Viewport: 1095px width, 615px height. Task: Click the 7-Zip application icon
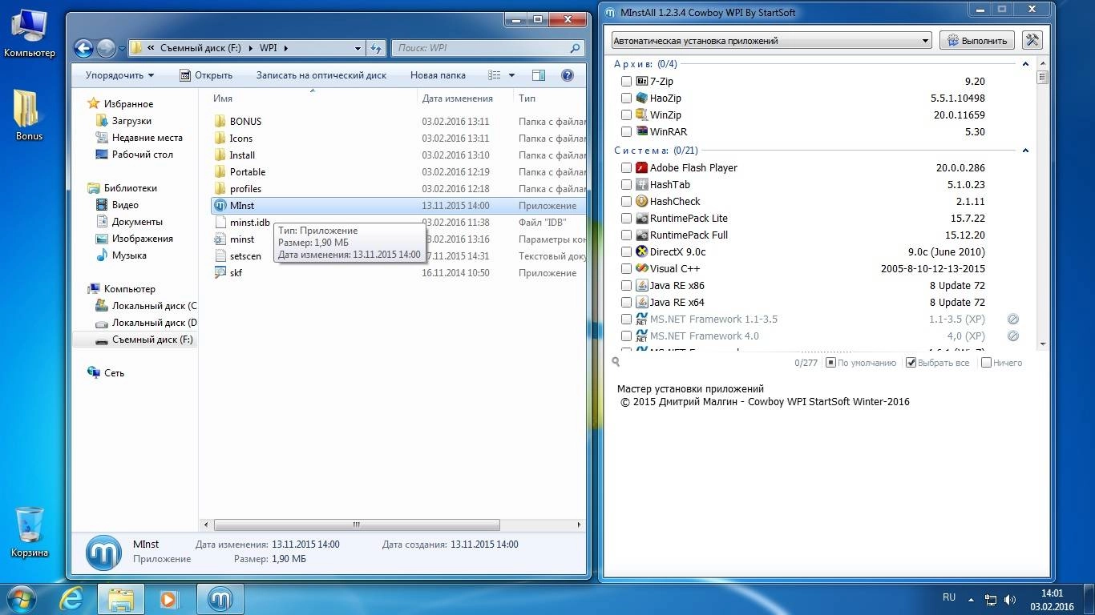(642, 81)
